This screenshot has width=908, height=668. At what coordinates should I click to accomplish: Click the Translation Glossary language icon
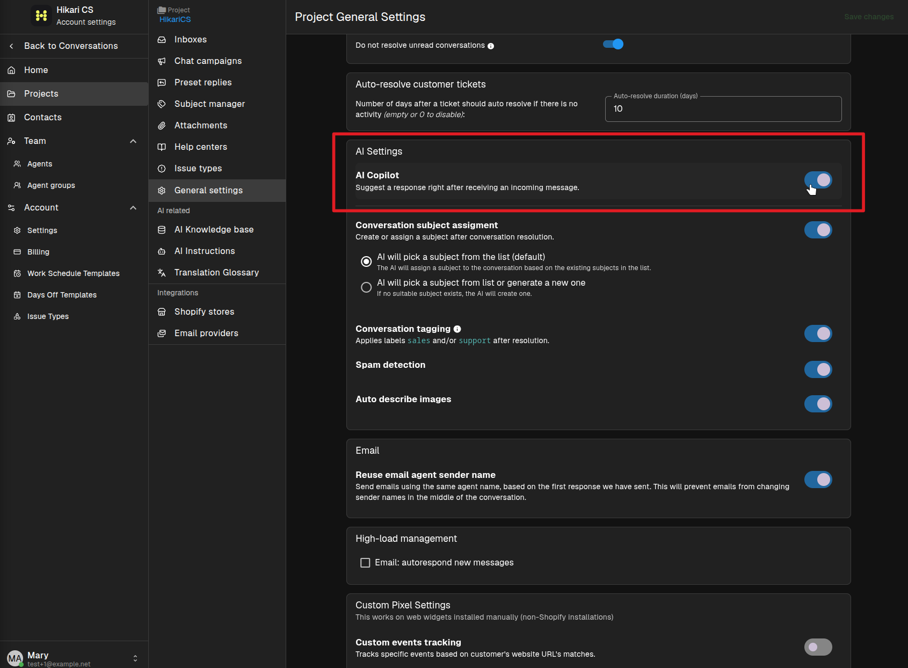coord(162,273)
